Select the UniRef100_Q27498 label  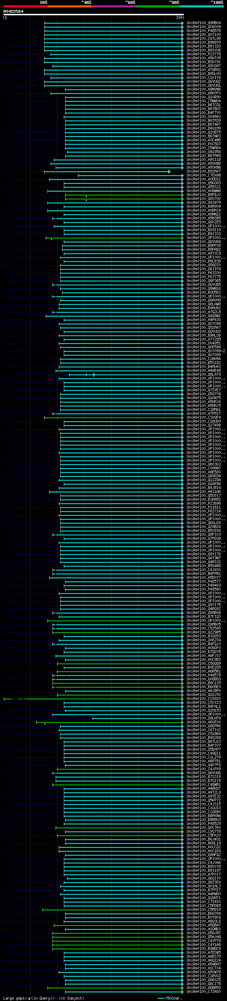coord(204,425)
